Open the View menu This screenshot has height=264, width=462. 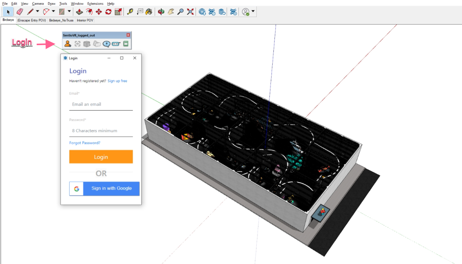point(24,3)
